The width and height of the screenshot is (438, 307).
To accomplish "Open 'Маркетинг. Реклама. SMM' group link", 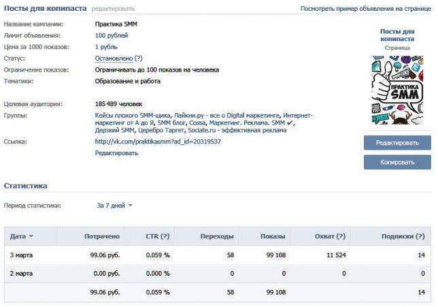I will pos(250,123).
